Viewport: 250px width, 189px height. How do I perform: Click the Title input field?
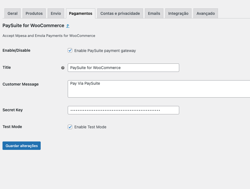[123, 68]
